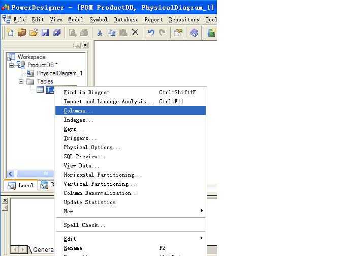This screenshot has width=347, height=256.
Task: Click the Open folder toolbar icon
Action: click(34, 33)
